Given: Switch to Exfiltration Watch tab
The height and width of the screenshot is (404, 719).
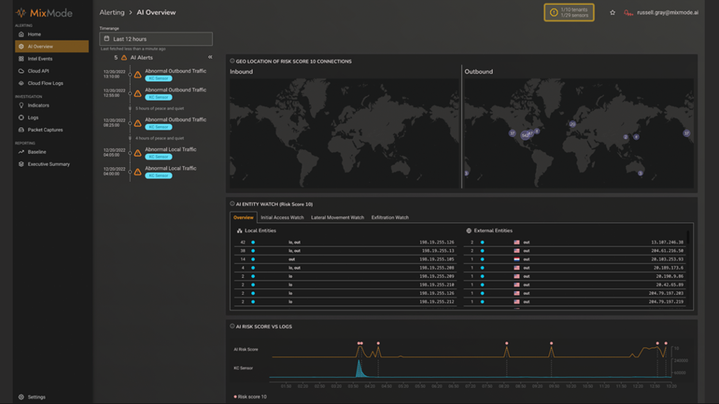Looking at the screenshot, I should (x=390, y=217).
